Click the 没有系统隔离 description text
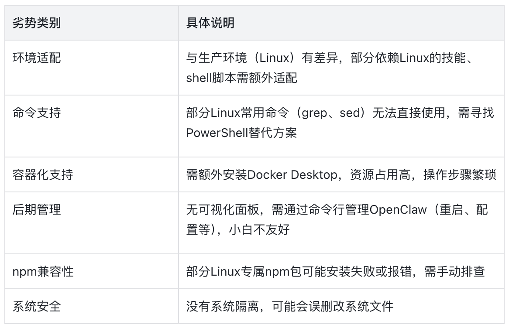This screenshot has height=328, width=509. click(x=289, y=306)
